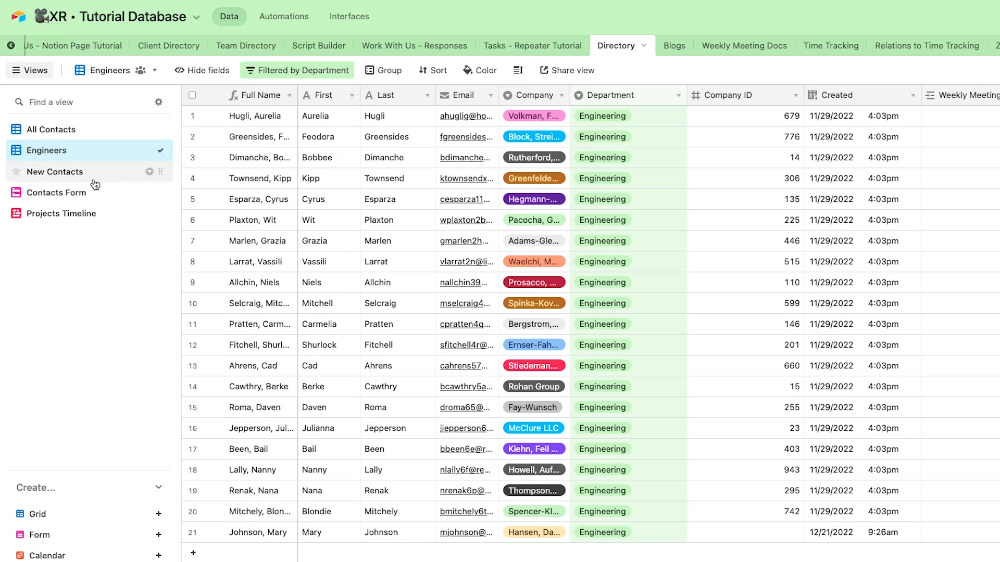Collapse the Create section
The width and height of the screenshot is (1000, 562).
pos(158,488)
